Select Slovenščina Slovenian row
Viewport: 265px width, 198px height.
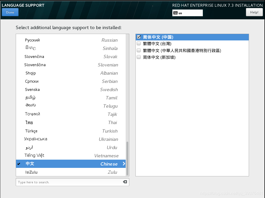(x=71, y=65)
